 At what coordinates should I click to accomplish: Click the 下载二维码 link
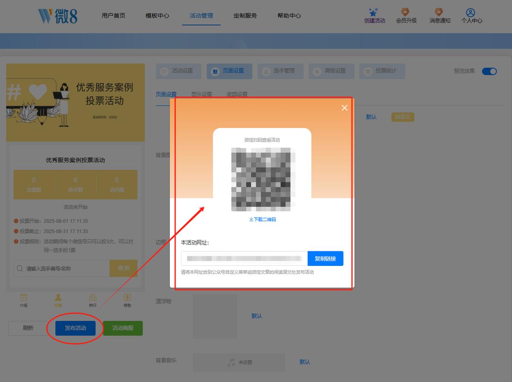(262, 219)
